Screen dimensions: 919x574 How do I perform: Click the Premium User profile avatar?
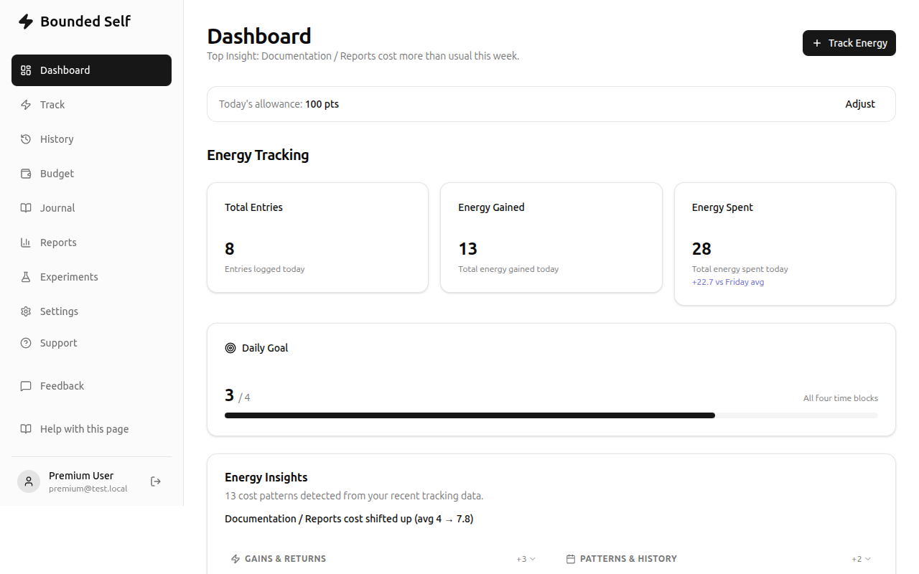coord(29,481)
